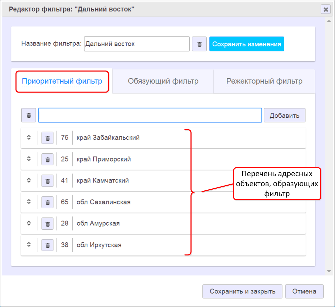
Task: Remove край Забайкальский from the list
Action: [47, 138]
